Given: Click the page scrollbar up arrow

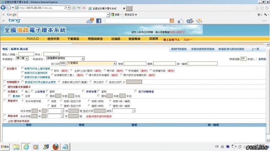Looking at the screenshot, I should (x=268, y=44).
